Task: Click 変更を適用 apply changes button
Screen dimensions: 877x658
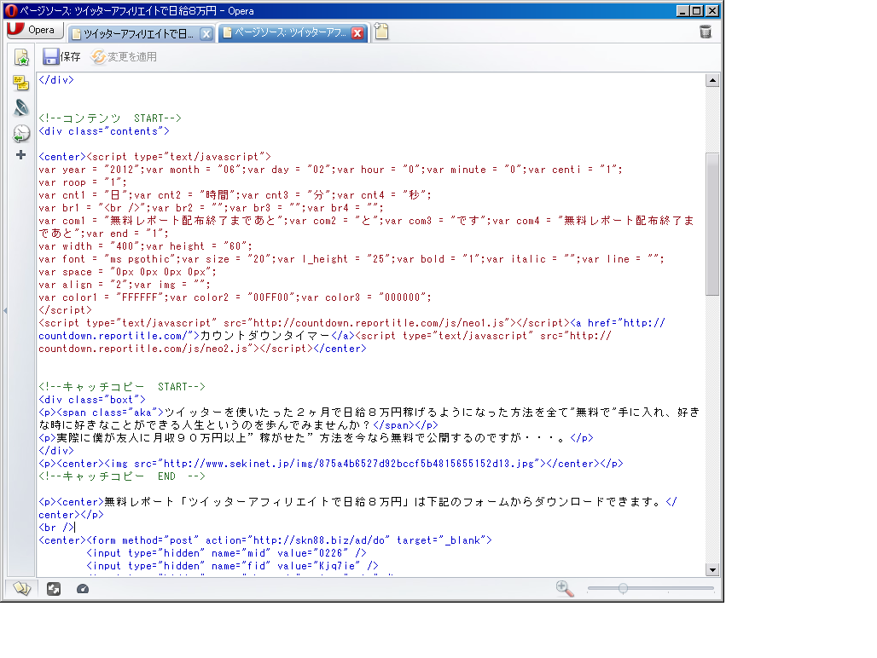Action: (x=124, y=56)
